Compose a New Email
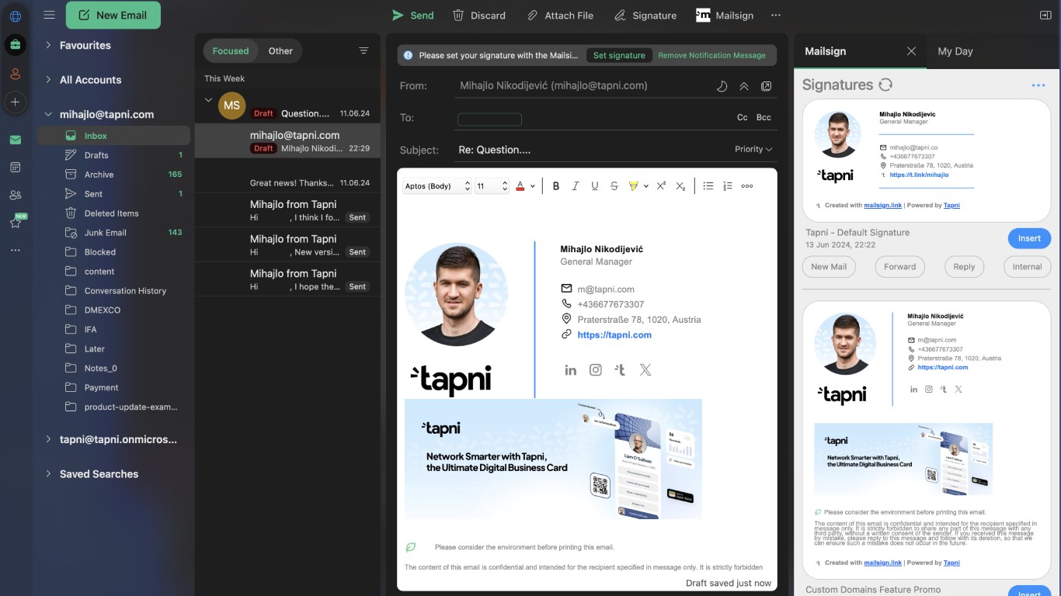This screenshot has height=596, width=1061. pyautogui.click(x=113, y=15)
